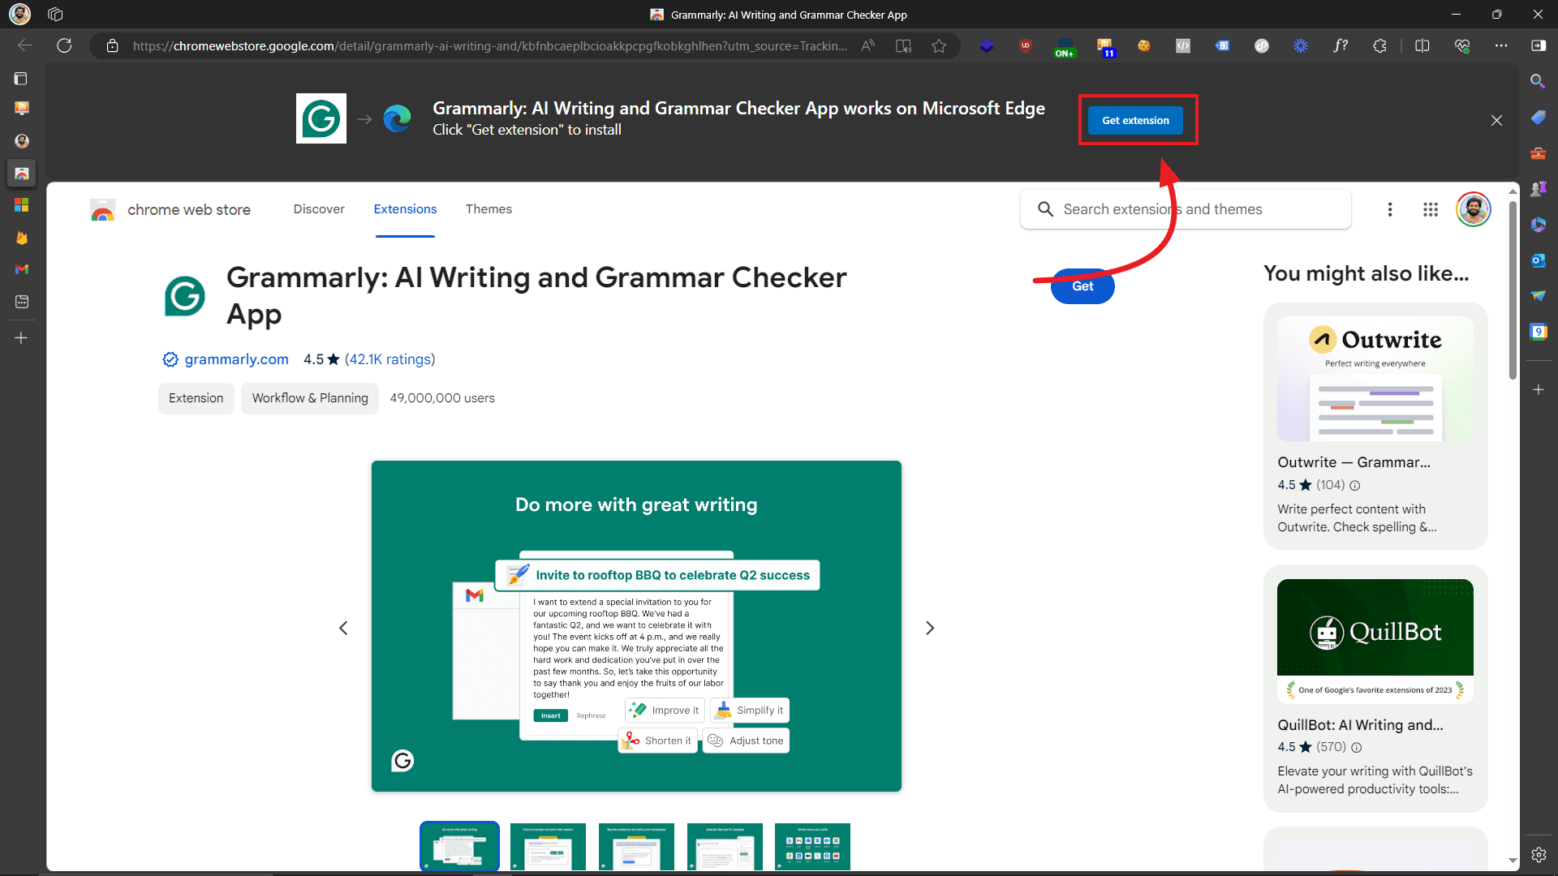Open the Gmail vertical tab

click(22, 269)
